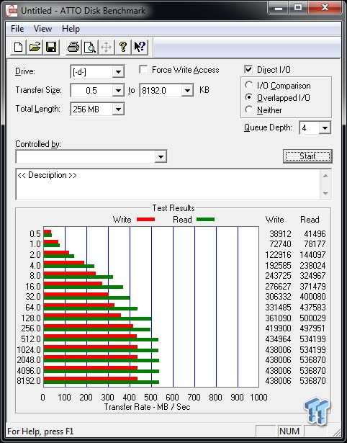This screenshot has width=347, height=443.
Task: Click the 128.0 row label in chart
Action: tap(31, 318)
